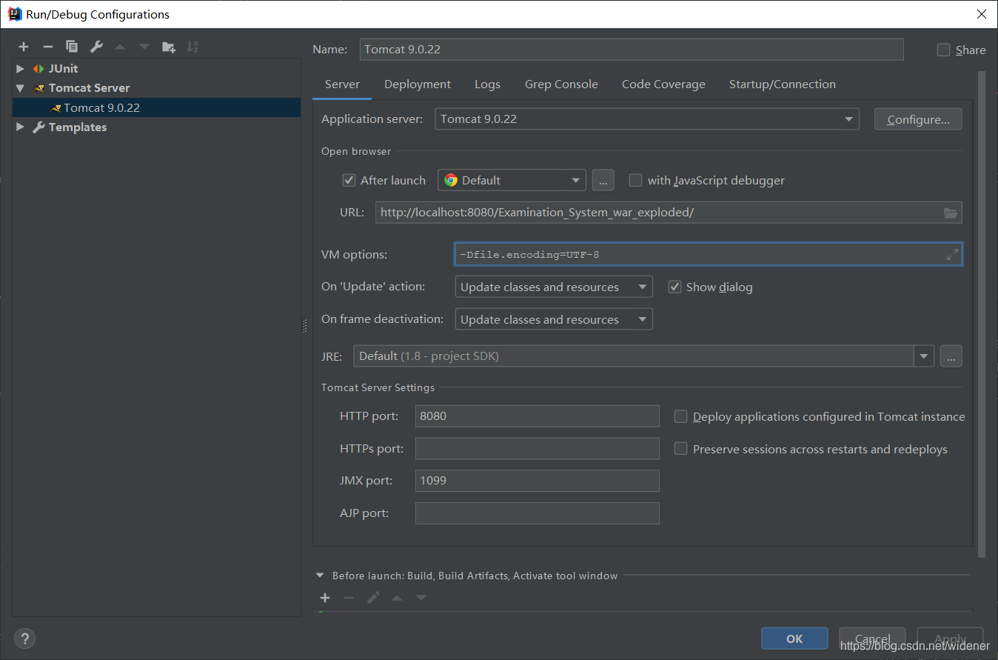Open JRE dropdown arrow
This screenshot has width=998, height=660.
click(x=923, y=356)
